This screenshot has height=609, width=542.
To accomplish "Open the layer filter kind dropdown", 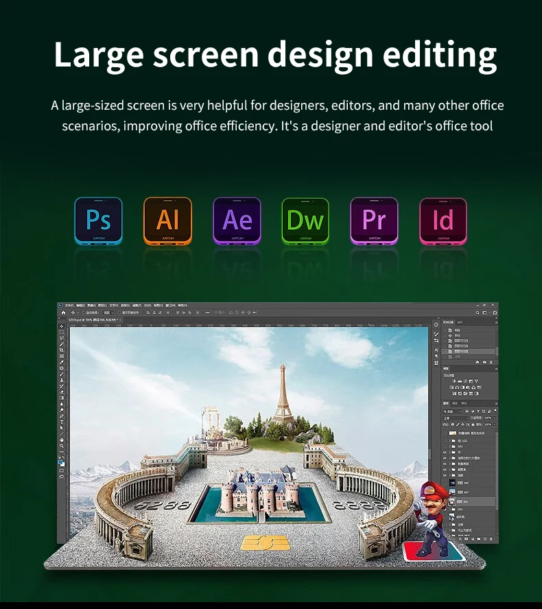I will pos(452,411).
